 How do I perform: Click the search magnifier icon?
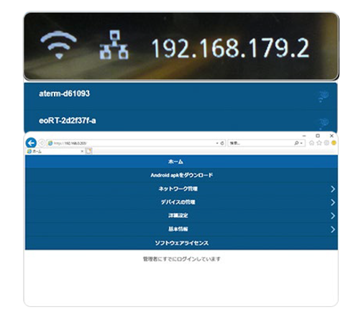[297, 143]
